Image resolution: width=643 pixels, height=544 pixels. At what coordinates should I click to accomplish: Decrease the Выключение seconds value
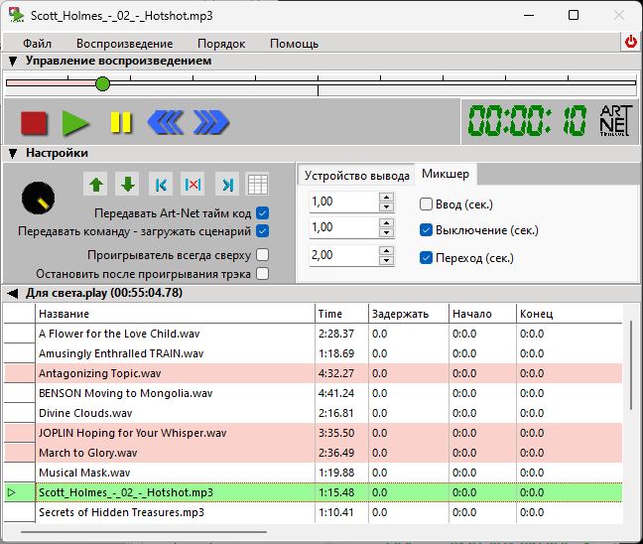pos(386,232)
